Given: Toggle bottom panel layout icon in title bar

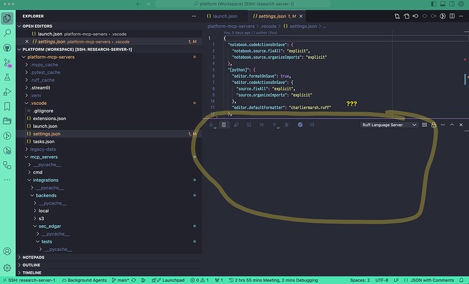Looking at the screenshot, I should (442, 4).
